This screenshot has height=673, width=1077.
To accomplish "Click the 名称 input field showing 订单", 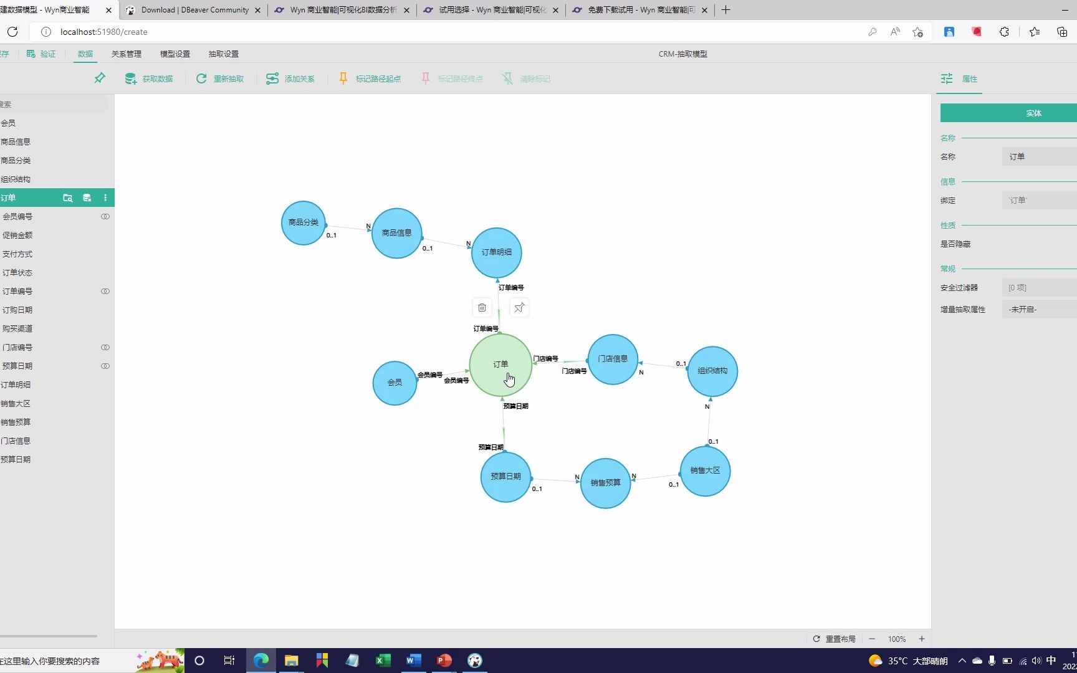I will point(1039,157).
